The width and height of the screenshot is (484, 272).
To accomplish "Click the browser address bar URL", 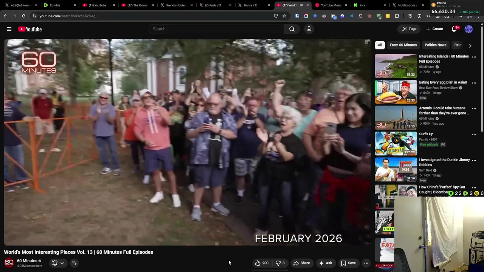I will (x=68, y=16).
